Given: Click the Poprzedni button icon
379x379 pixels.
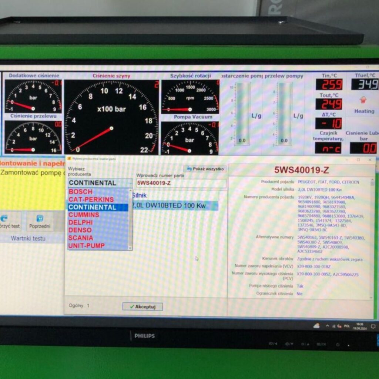Looking at the screenshot, I should click(40, 218).
